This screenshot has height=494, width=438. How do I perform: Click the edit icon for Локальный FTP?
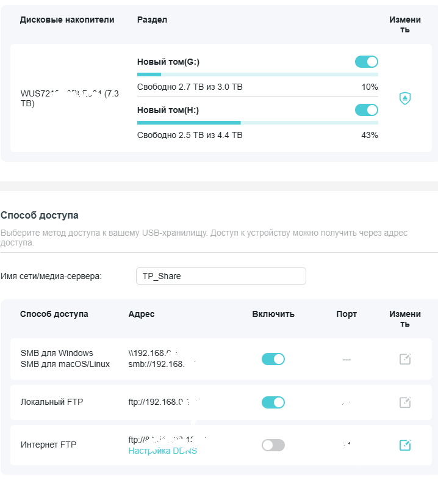405,402
